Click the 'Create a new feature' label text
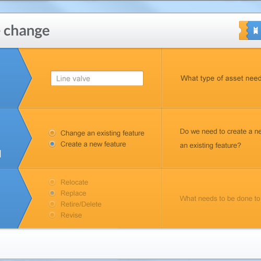This screenshot has width=261, height=261. tap(93, 144)
